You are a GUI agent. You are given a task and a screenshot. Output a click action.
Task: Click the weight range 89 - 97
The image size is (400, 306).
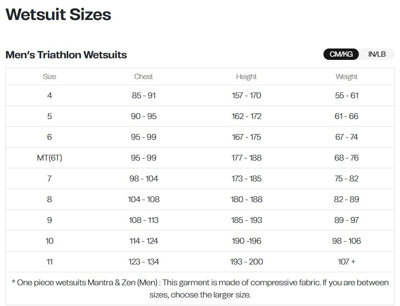347,220
